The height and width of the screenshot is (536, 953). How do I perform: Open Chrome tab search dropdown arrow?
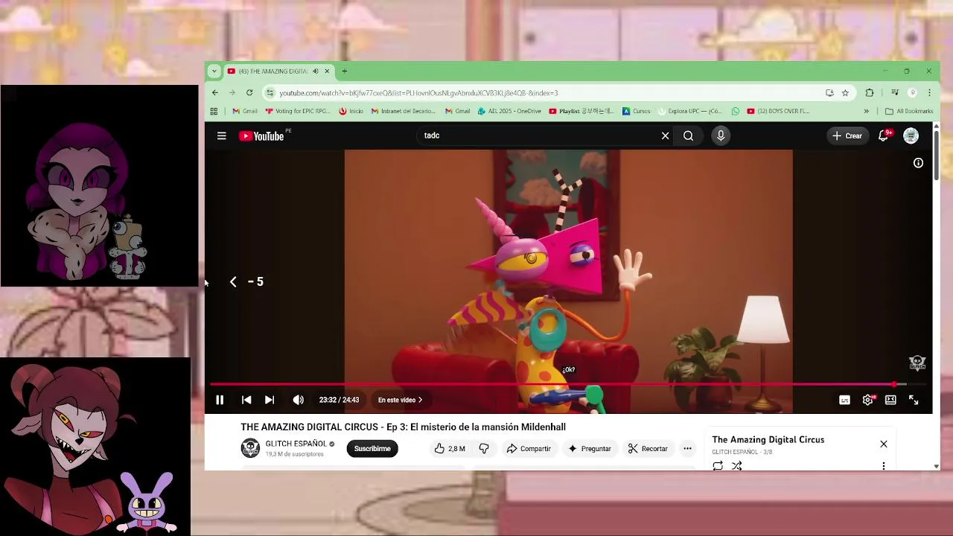[x=214, y=71]
